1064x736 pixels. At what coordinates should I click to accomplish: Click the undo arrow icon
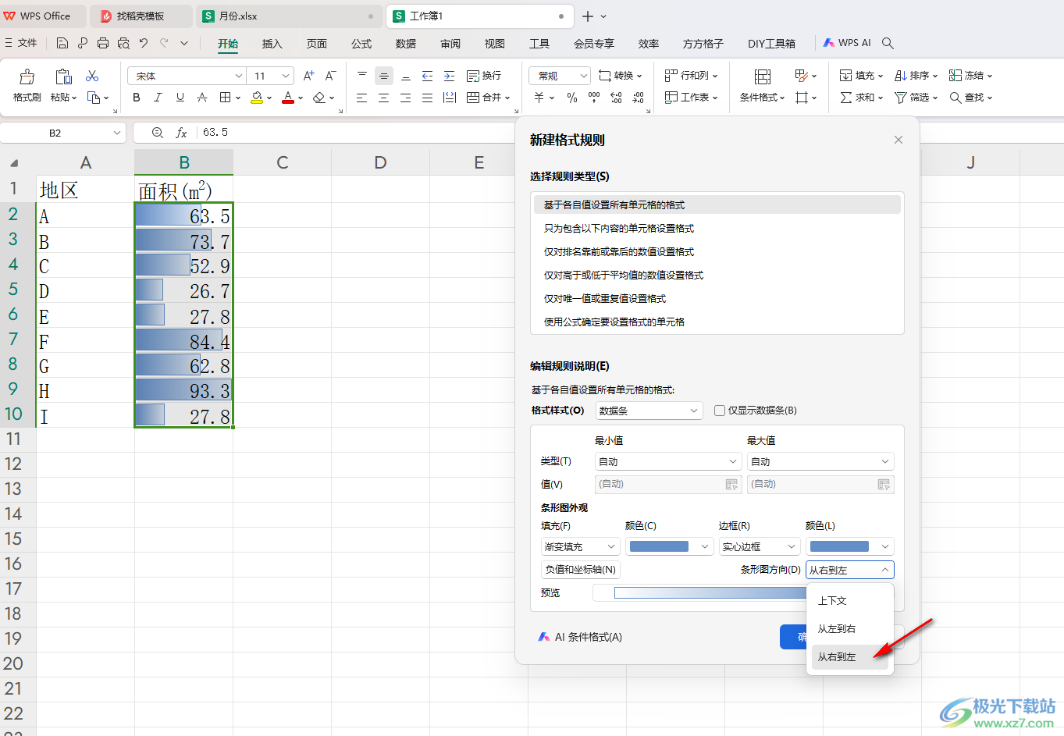click(144, 44)
